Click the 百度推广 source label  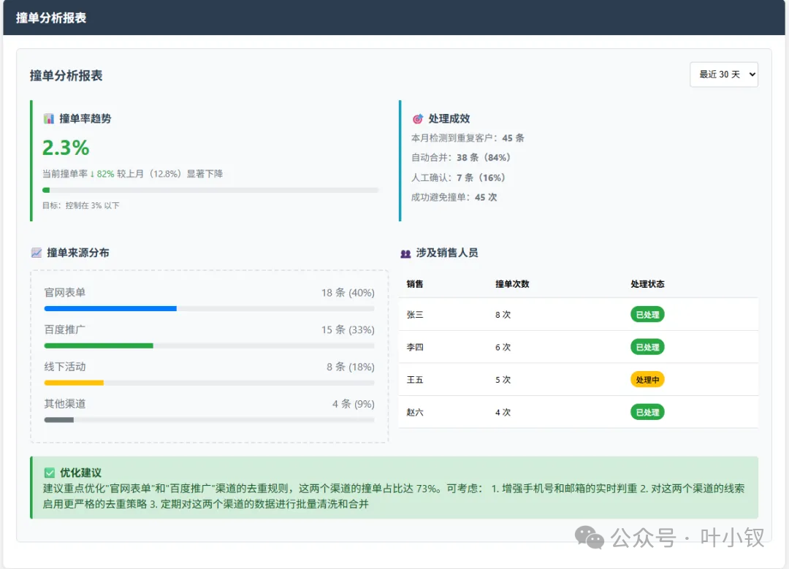(65, 329)
